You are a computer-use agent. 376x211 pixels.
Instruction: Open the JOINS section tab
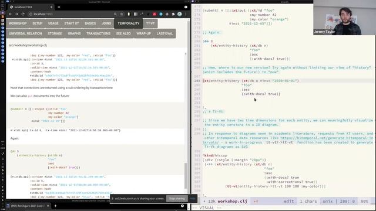click(106, 23)
